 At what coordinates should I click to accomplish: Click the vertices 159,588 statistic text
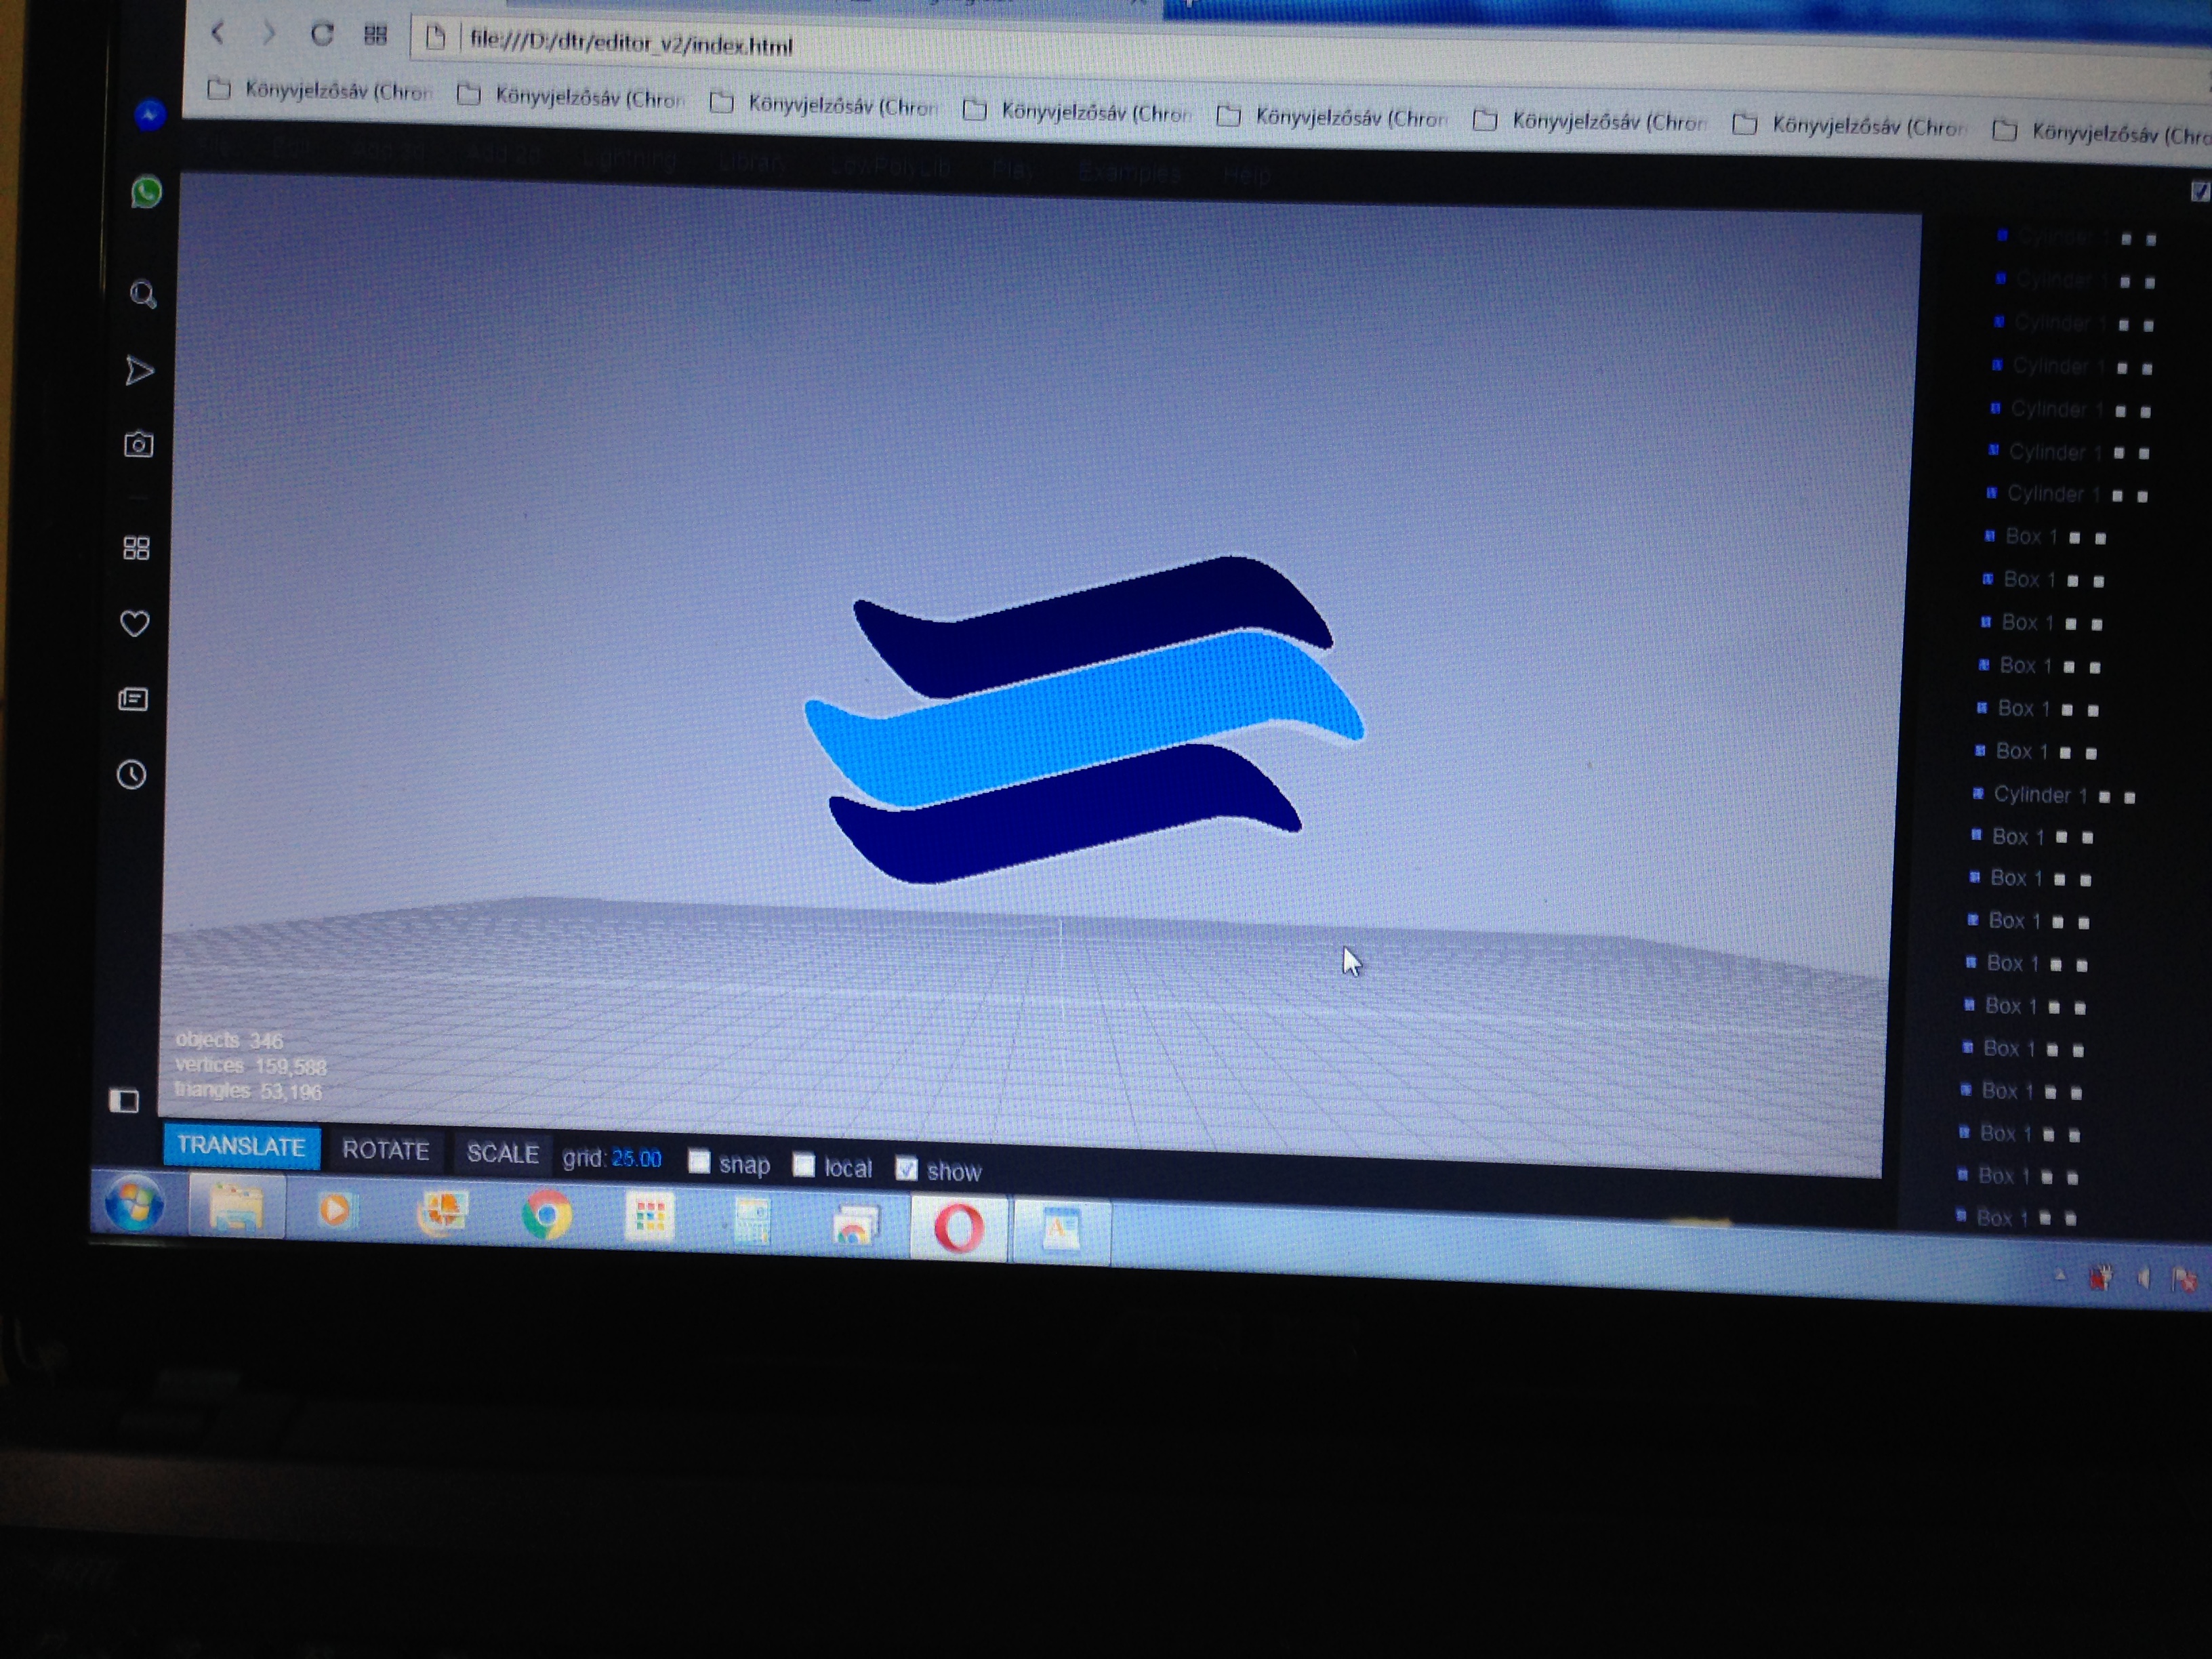[250, 1066]
